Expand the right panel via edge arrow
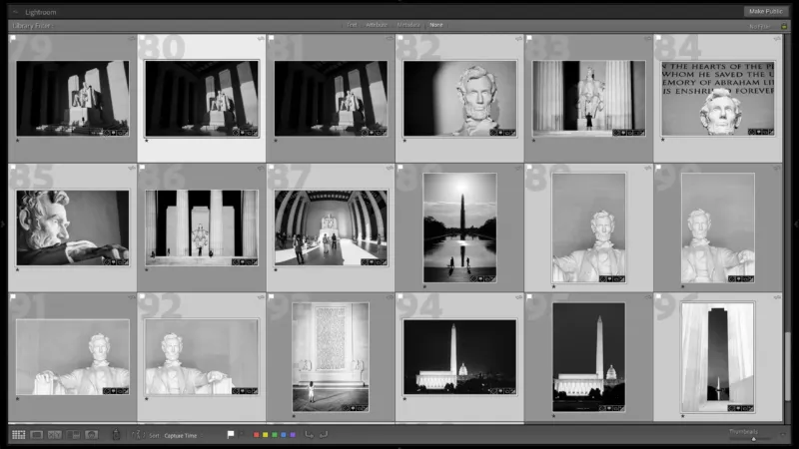 point(796,224)
